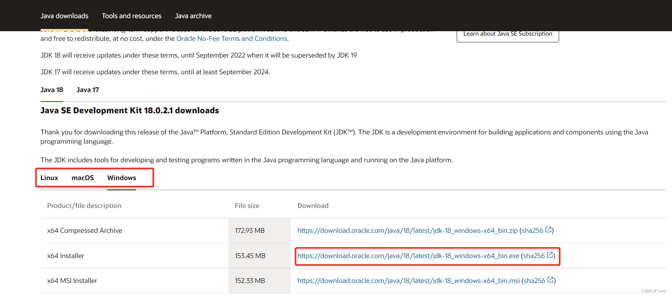Select the Java 17 tab

pos(88,90)
